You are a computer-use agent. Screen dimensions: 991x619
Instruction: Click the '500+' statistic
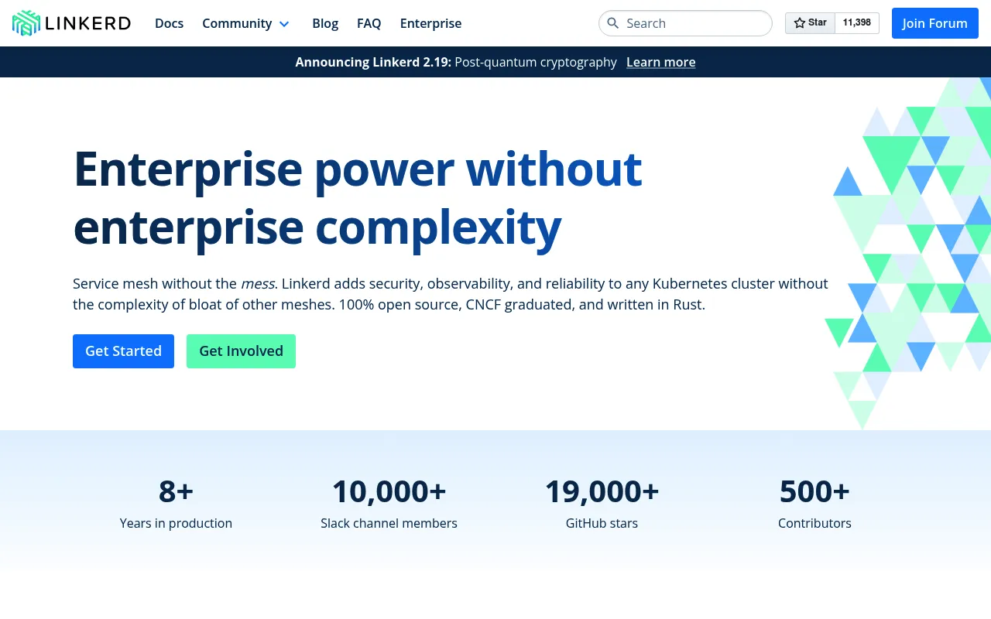pos(814,491)
